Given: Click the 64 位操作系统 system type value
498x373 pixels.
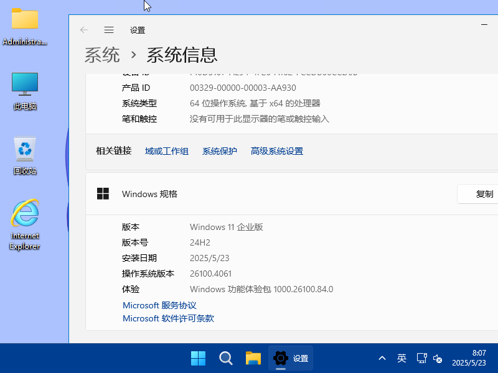Looking at the screenshot, I should click(255, 103).
